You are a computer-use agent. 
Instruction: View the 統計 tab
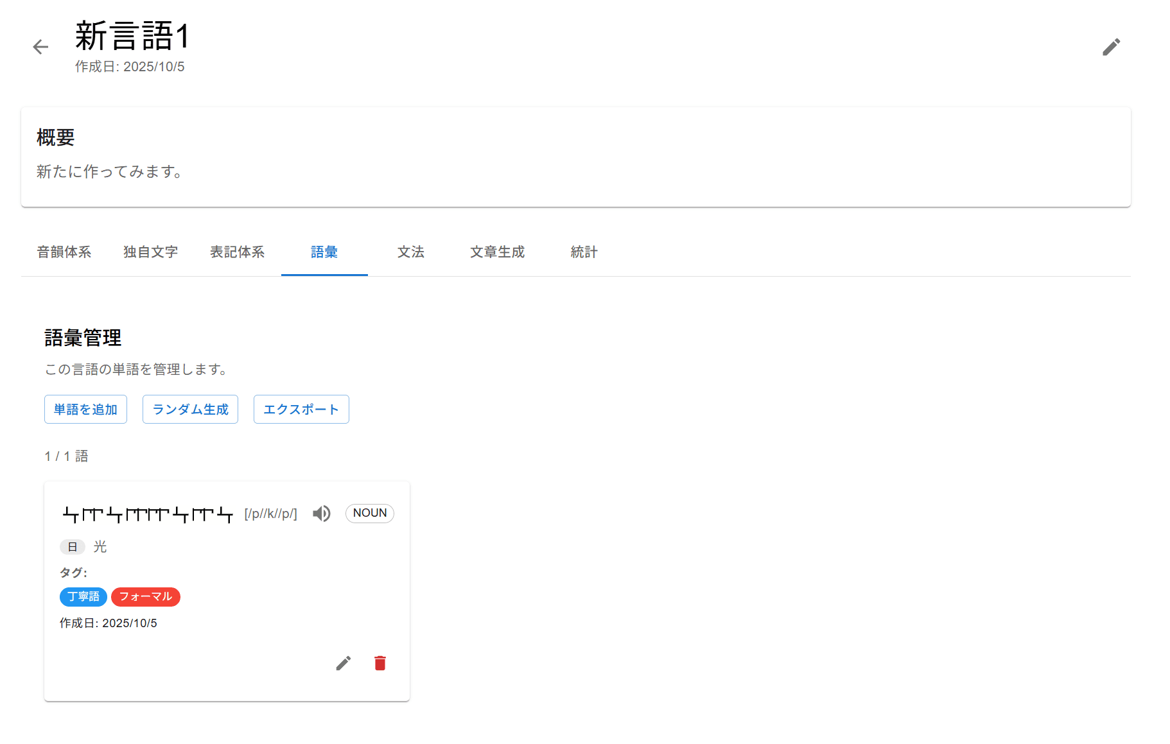[x=584, y=252]
